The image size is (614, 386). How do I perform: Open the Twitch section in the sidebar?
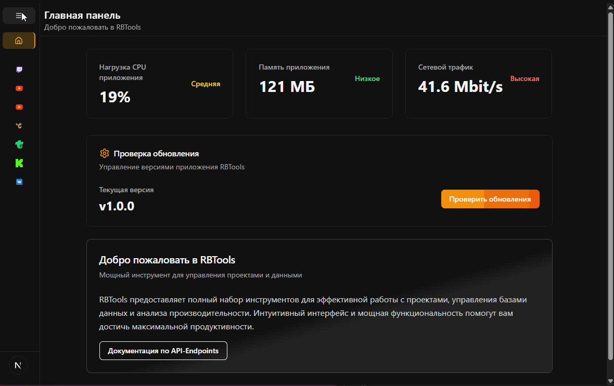coord(19,70)
